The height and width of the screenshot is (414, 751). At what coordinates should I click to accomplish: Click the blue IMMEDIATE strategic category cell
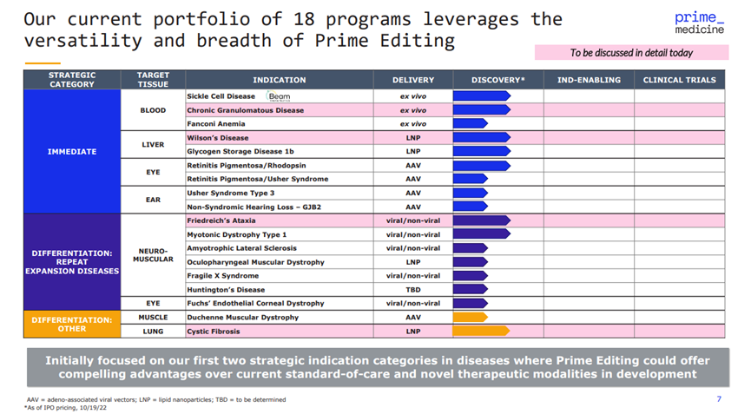(72, 151)
